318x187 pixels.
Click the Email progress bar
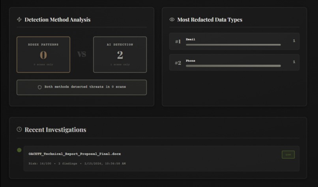pos(233,45)
